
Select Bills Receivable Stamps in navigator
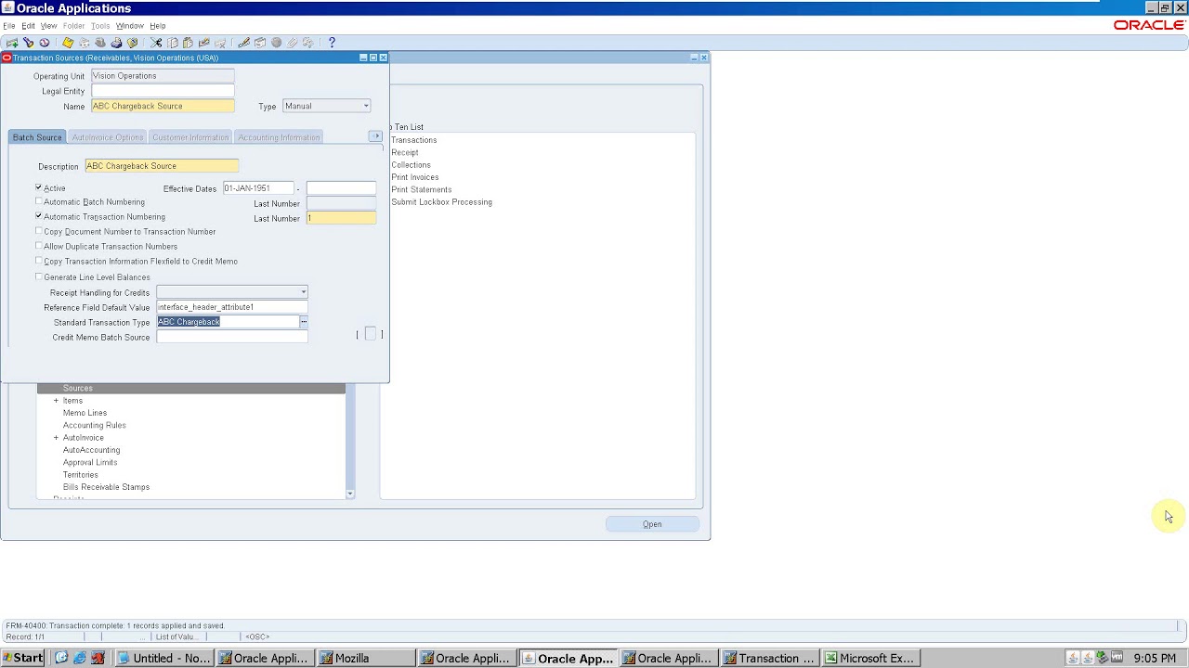(x=106, y=487)
